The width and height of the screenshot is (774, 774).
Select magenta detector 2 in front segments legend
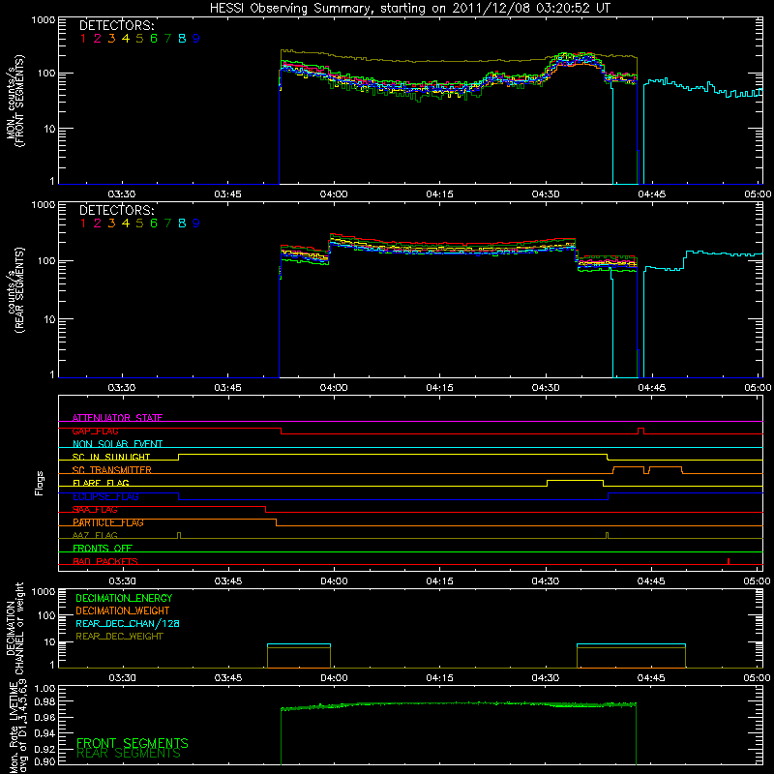tap(98, 39)
